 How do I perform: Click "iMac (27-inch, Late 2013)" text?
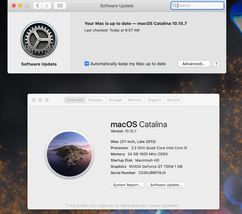pos(133,142)
